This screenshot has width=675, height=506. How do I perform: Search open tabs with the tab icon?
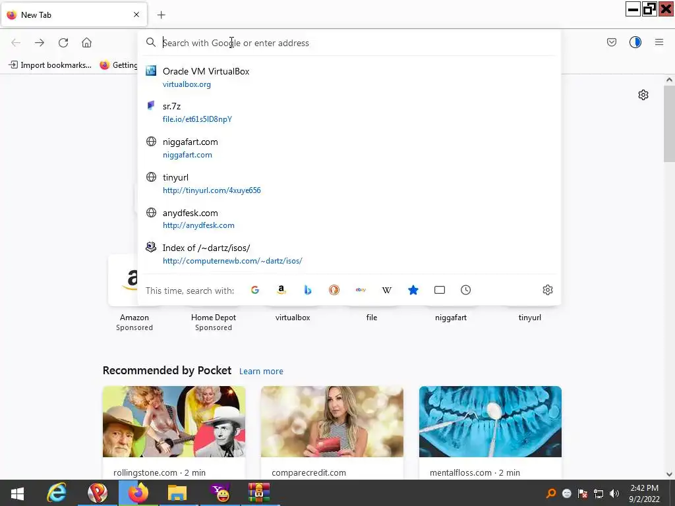(440, 290)
